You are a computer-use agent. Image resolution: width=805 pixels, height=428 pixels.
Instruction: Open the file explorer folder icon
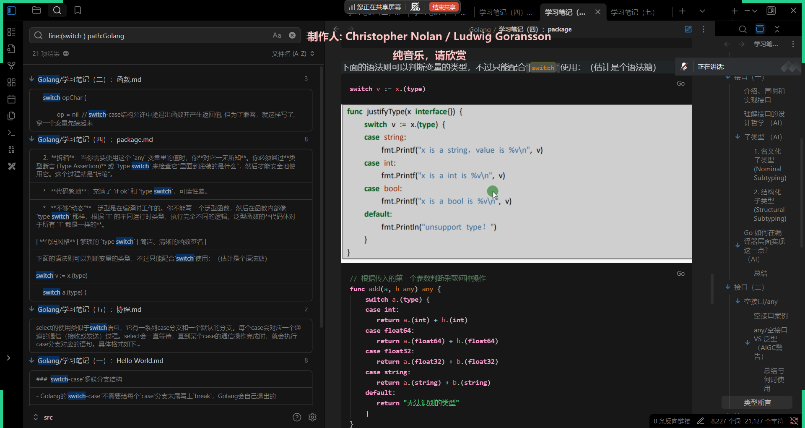36,10
